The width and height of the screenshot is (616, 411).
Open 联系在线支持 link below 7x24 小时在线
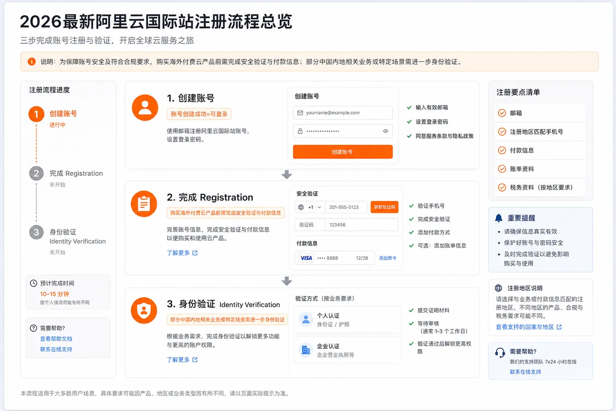click(x=525, y=372)
